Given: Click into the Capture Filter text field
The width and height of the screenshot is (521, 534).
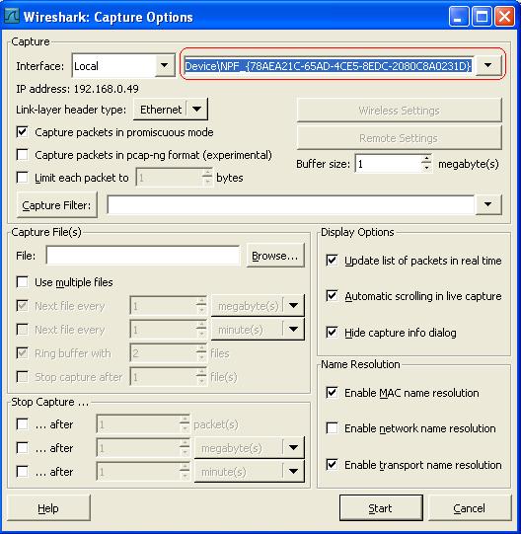Looking at the screenshot, I should (291, 205).
